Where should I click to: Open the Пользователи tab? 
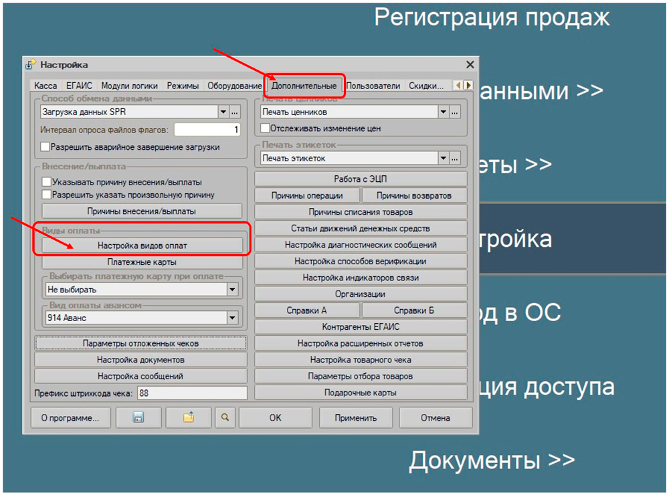click(x=373, y=86)
